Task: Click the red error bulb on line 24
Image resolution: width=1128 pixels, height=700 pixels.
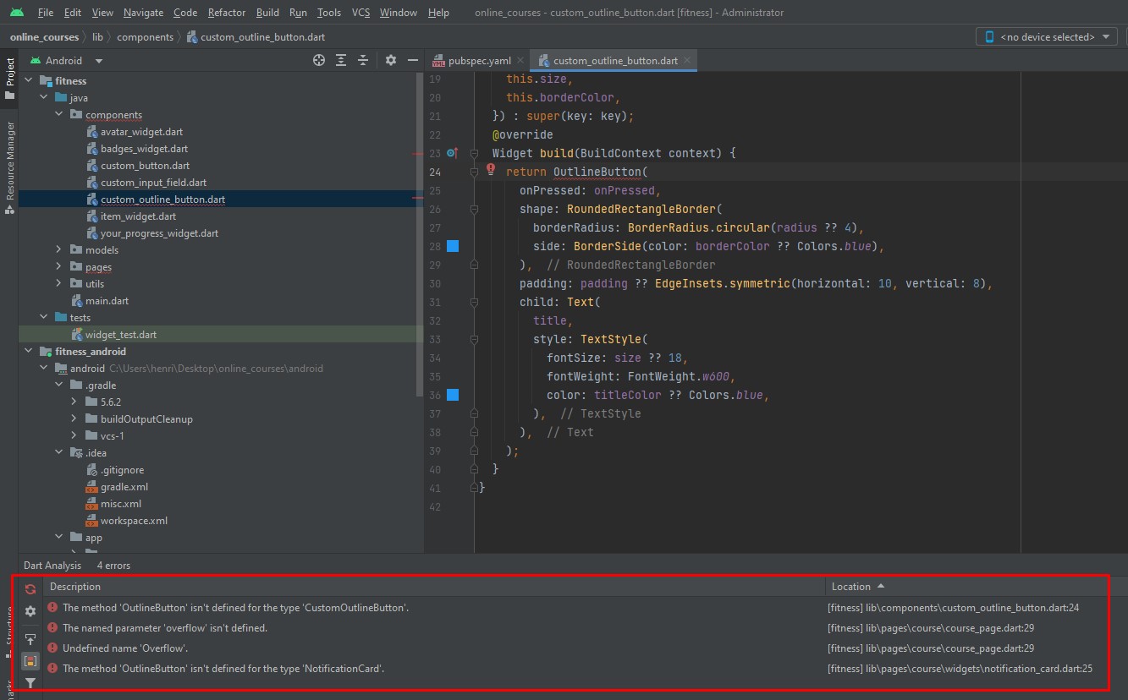Action: point(491,170)
